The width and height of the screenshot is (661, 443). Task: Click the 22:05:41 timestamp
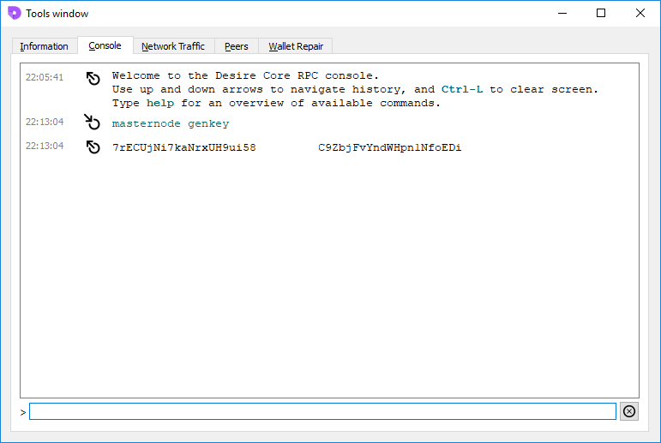(x=45, y=77)
